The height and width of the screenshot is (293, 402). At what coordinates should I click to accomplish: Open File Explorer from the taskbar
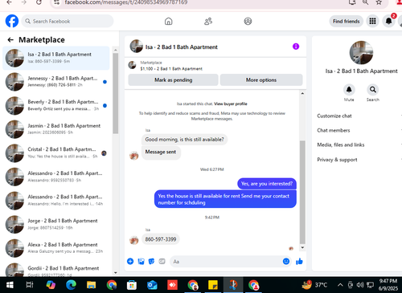pos(91,285)
